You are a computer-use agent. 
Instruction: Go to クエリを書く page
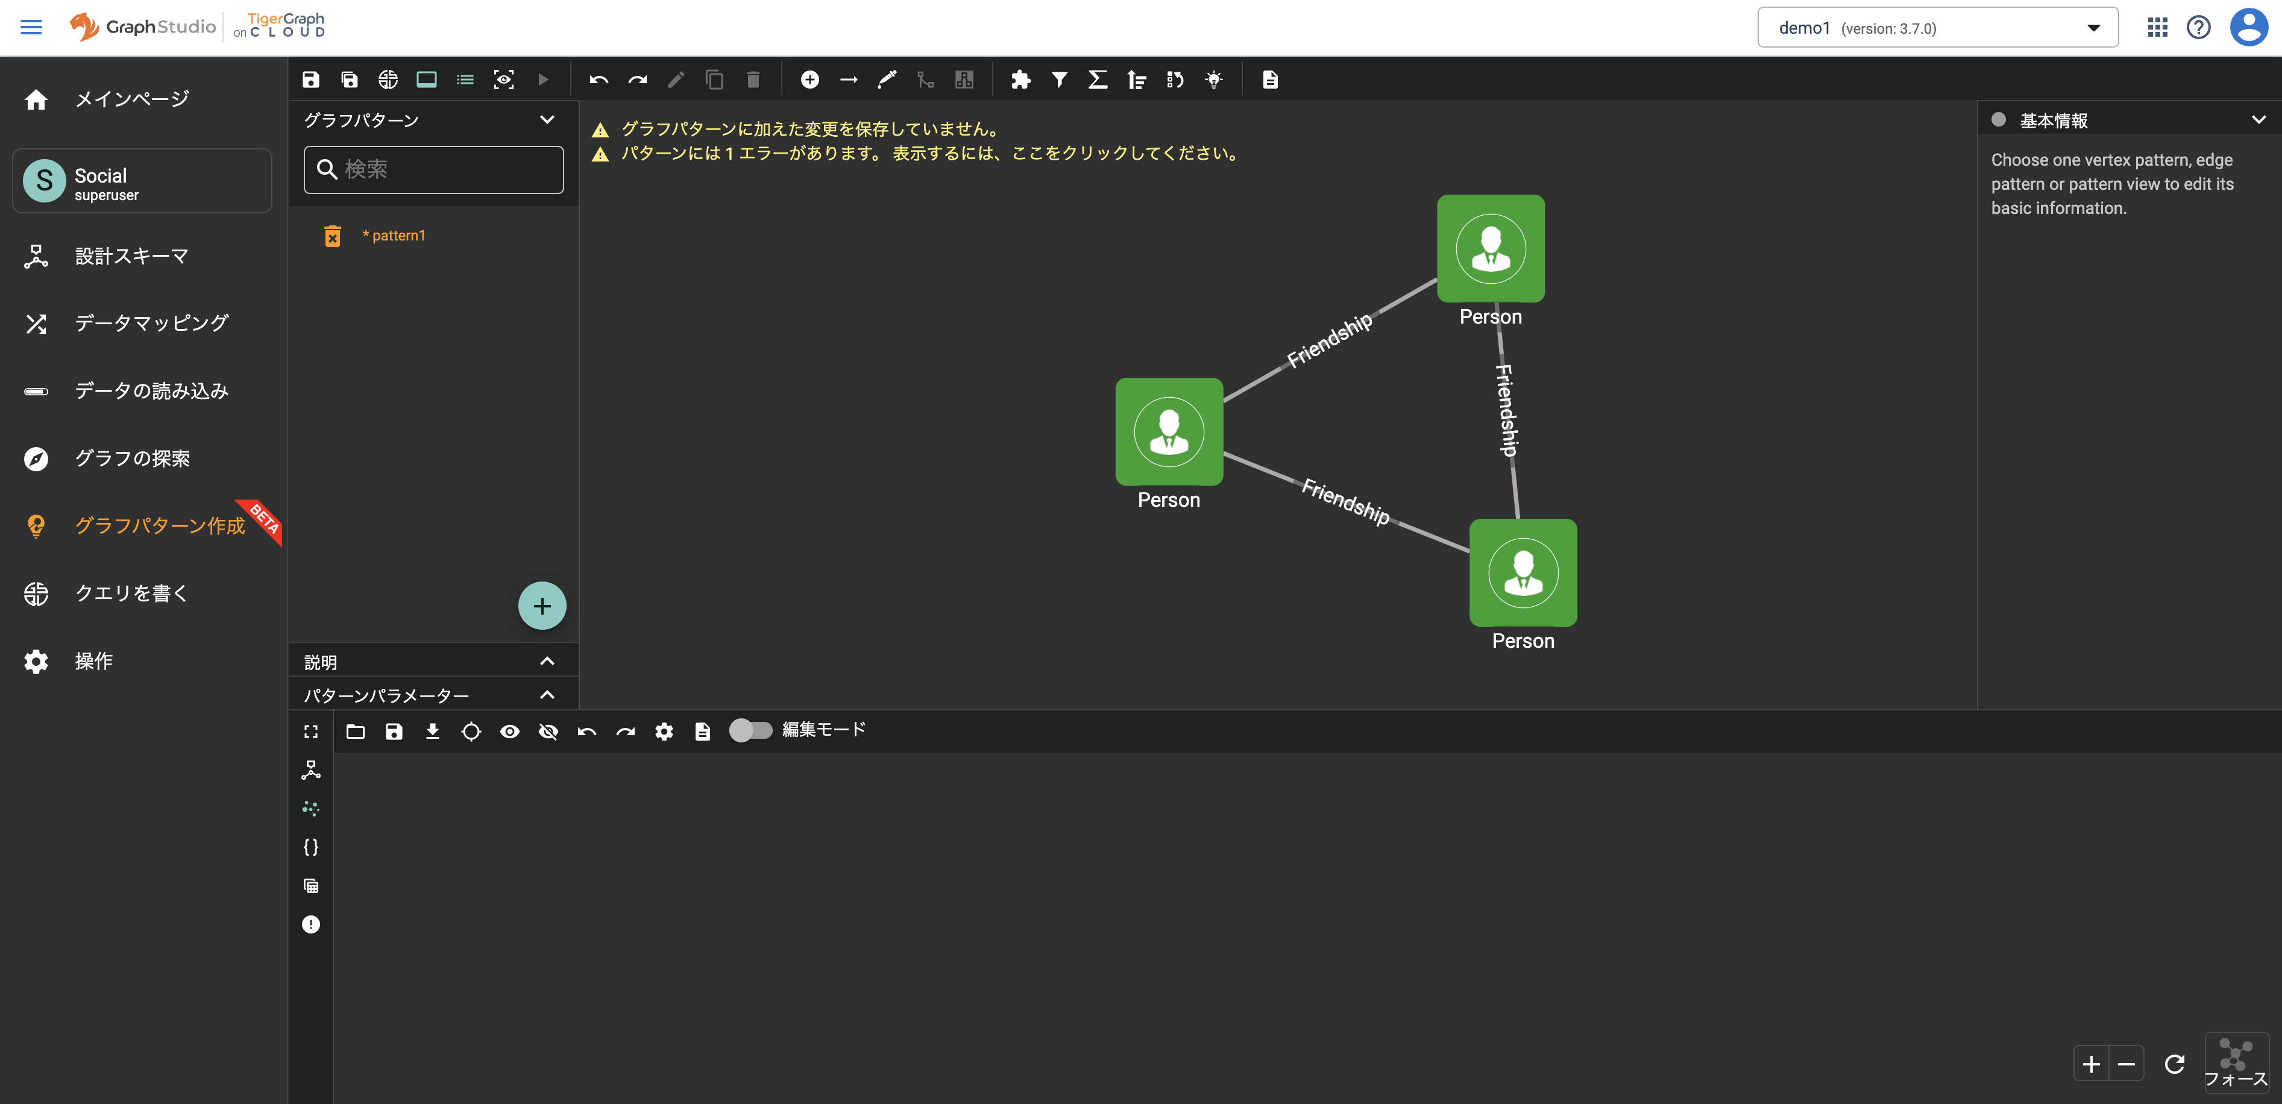pyautogui.click(x=131, y=593)
